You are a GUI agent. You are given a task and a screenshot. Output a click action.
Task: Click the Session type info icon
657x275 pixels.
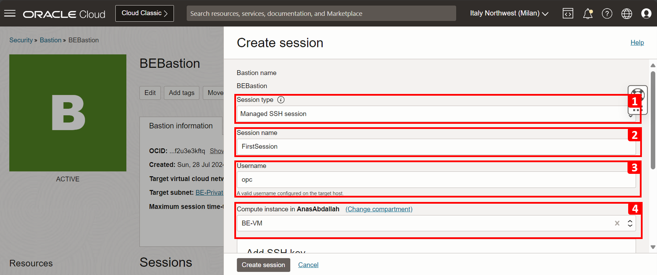281,100
